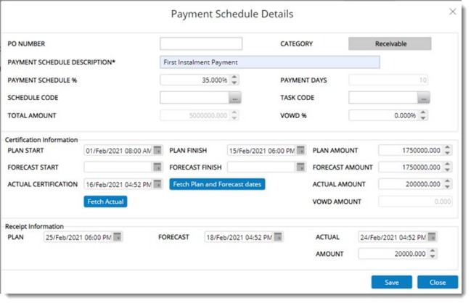Screen dimensions: 471x303
Task: Adjust Plan Amount spinner arrows
Action: tap(447, 151)
